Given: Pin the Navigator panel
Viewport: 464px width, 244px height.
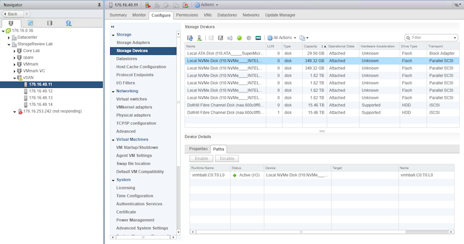Looking at the screenshot, I should coord(99,4).
